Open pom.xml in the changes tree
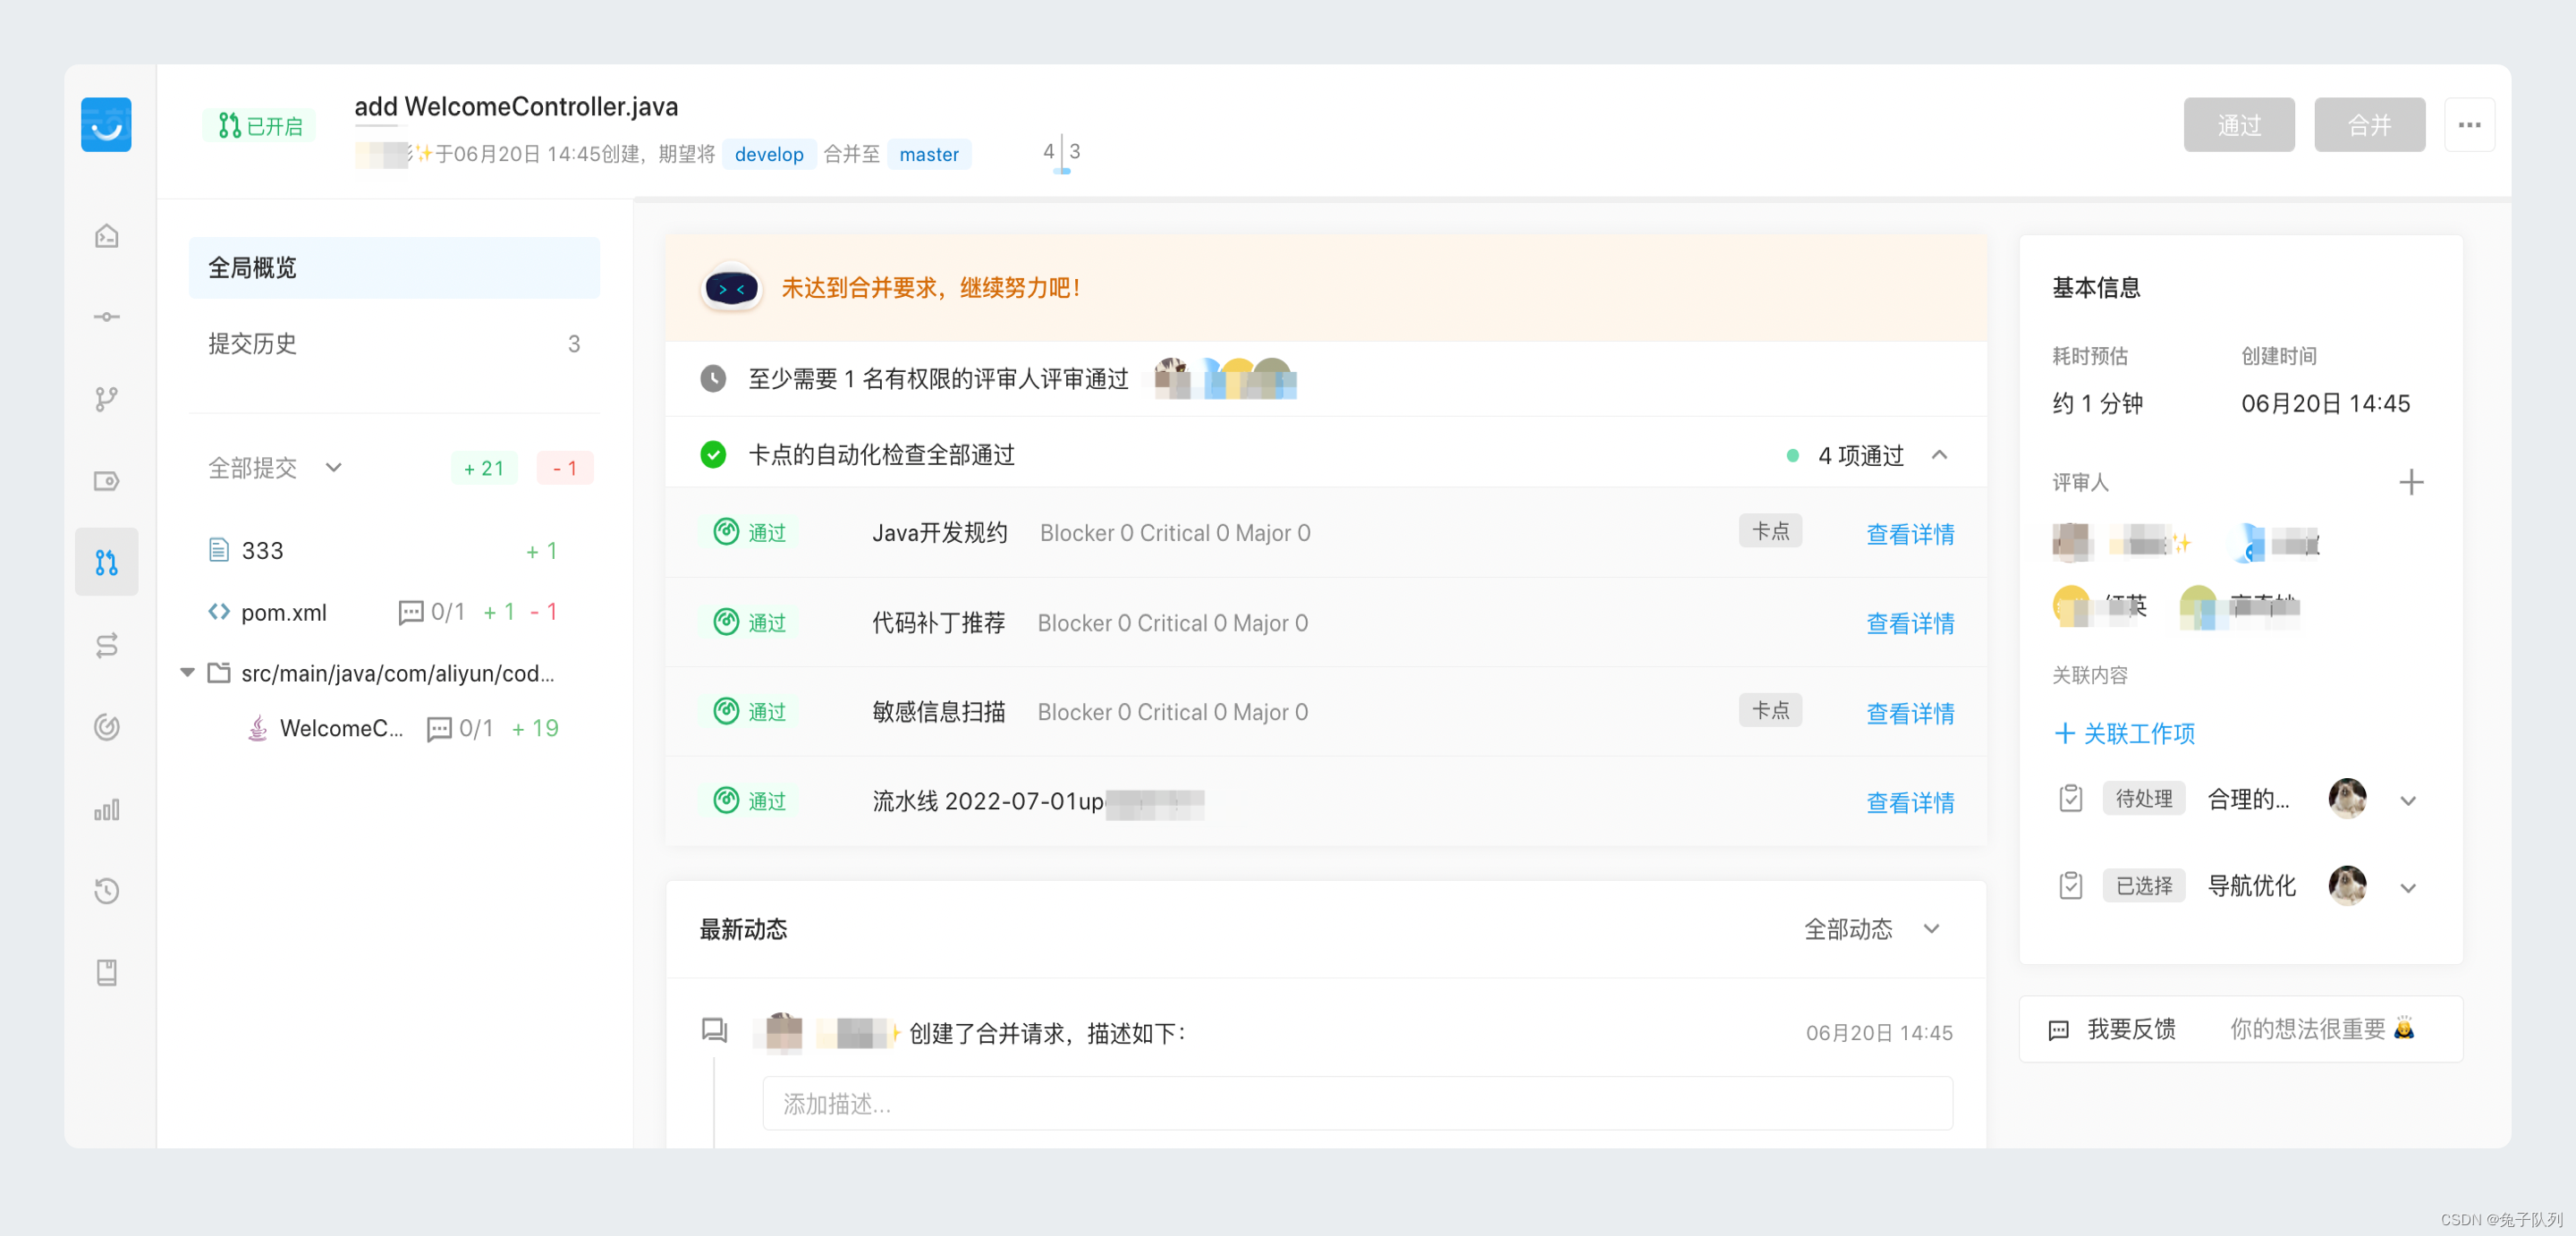The image size is (2576, 1236). (x=283, y=612)
